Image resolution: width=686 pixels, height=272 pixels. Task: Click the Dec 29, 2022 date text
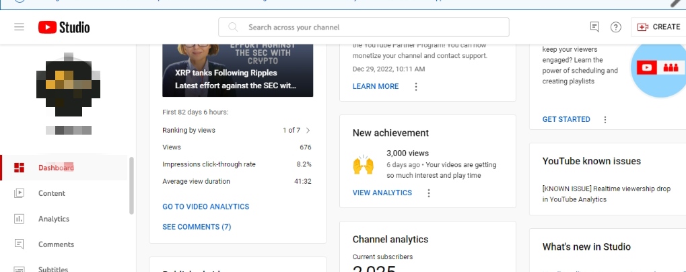(388, 69)
